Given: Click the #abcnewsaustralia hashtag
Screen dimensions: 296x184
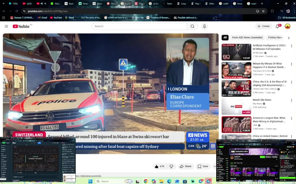Looking at the screenshot, I should point(91,176).
